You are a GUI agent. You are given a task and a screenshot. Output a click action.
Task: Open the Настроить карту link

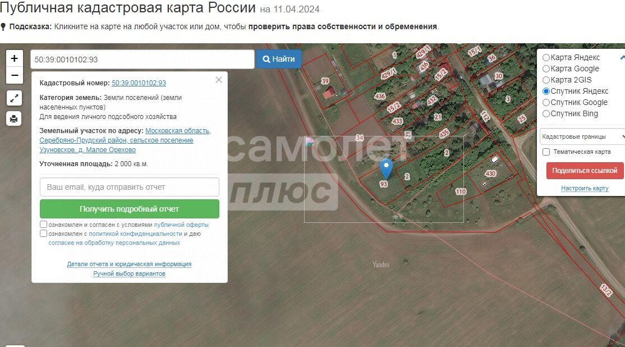tap(585, 188)
